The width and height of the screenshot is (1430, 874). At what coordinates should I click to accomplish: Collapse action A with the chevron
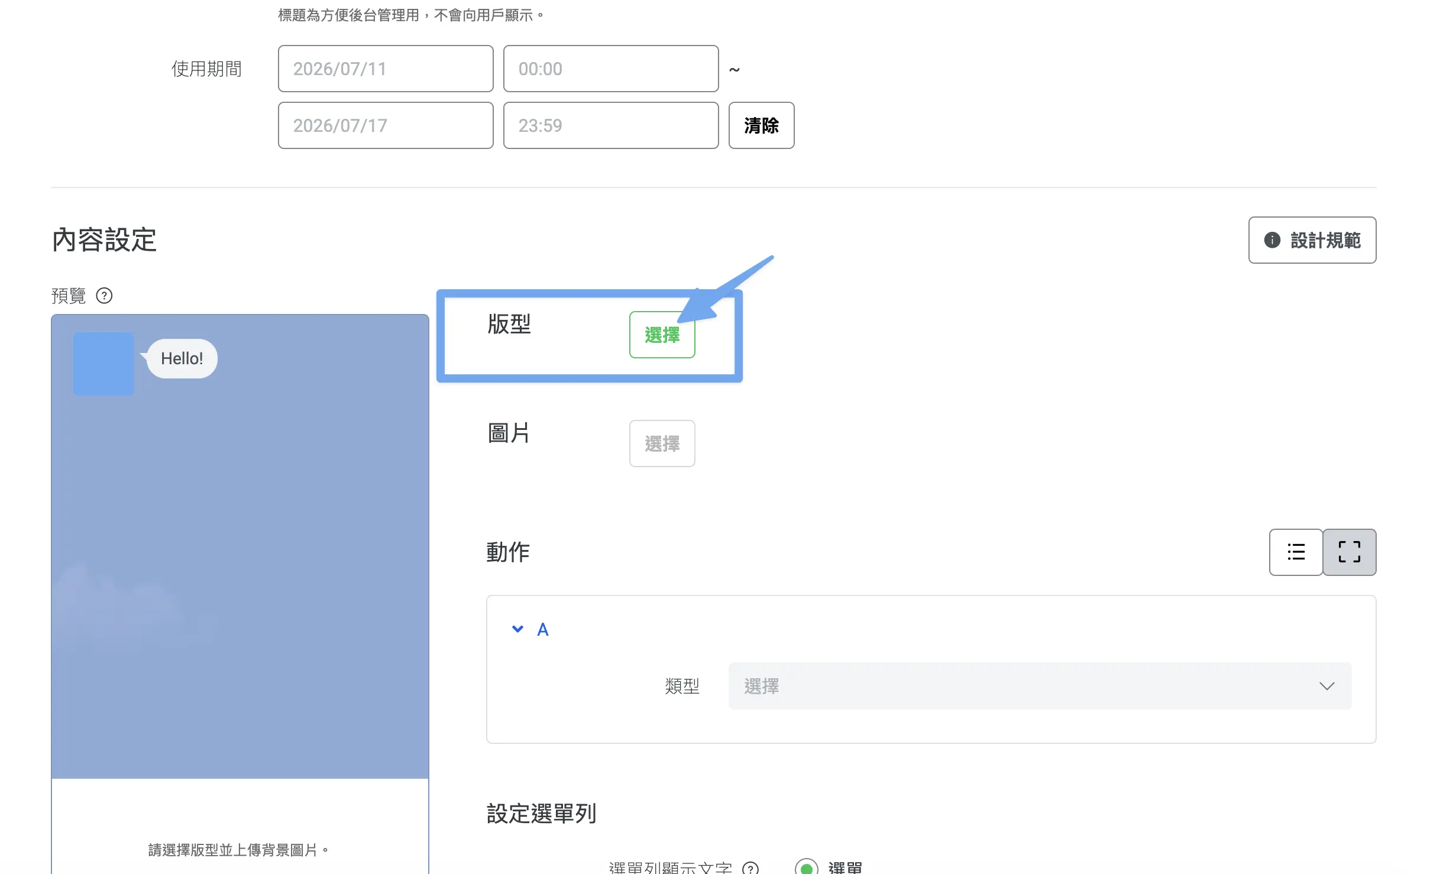coord(517,629)
